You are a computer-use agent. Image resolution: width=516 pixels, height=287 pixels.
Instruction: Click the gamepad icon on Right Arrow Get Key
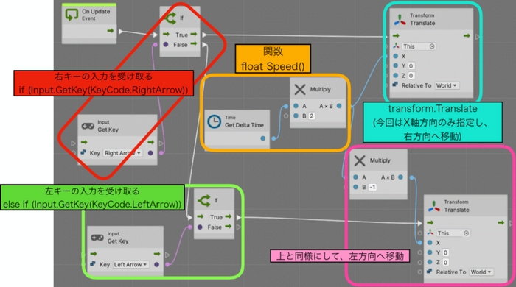88,126
